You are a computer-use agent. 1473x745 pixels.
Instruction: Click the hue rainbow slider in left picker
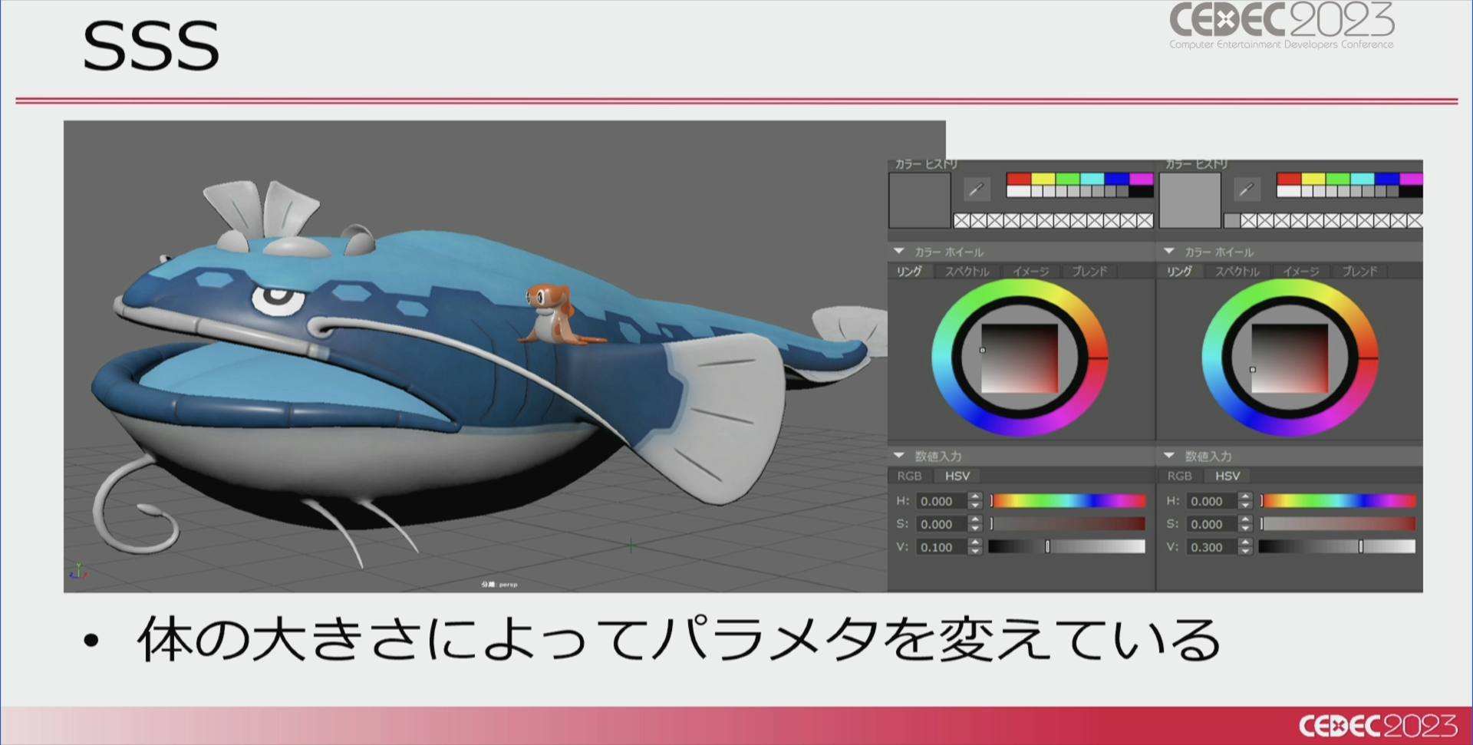pos(1067,501)
